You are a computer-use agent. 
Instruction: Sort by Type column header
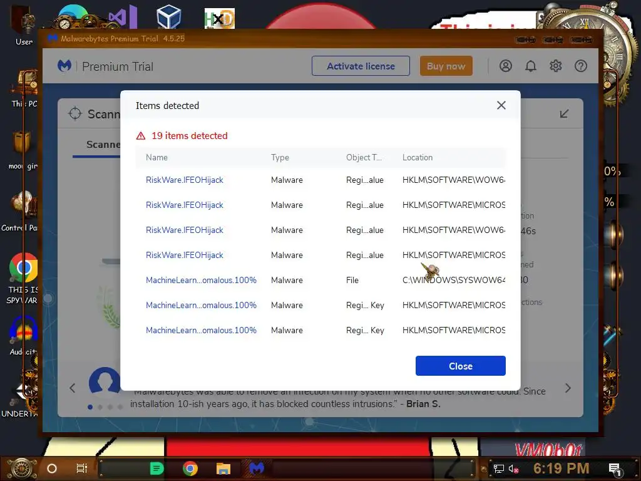(280, 157)
